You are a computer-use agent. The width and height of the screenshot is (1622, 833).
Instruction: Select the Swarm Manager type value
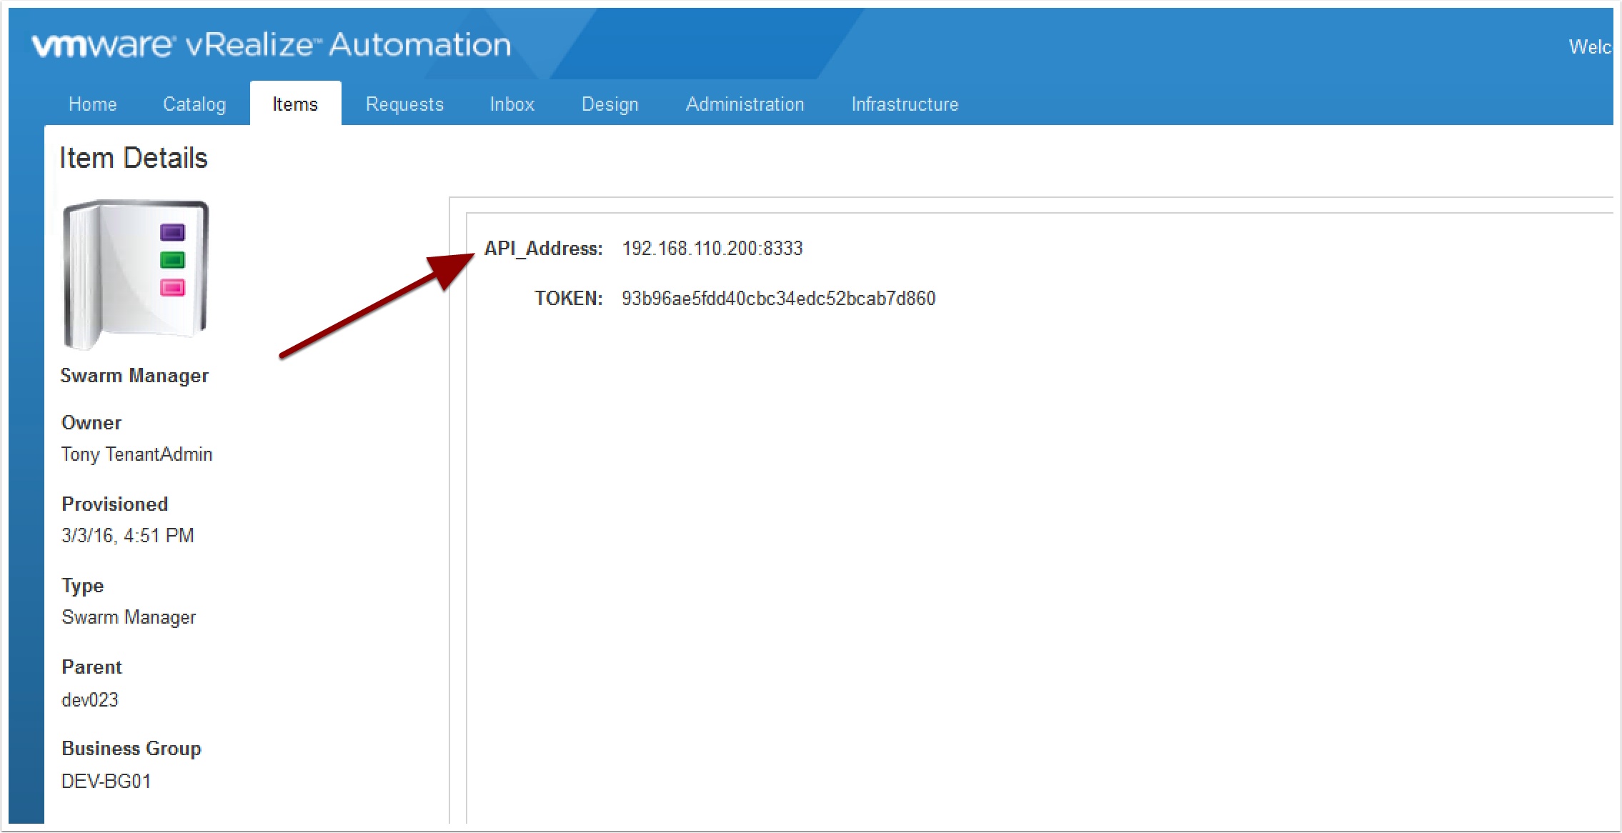pos(129,617)
